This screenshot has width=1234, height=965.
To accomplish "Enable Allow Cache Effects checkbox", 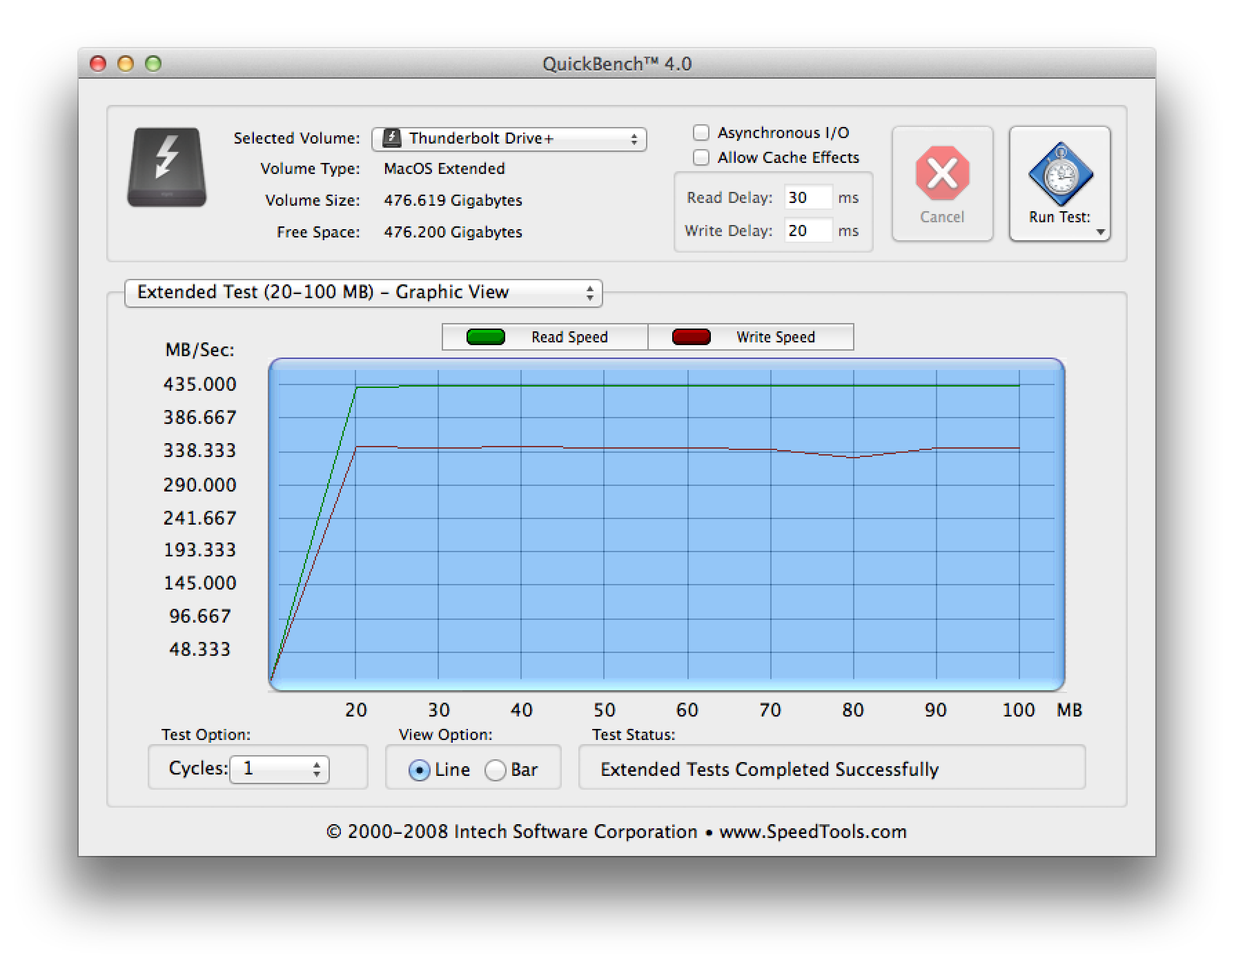I will coord(701,158).
